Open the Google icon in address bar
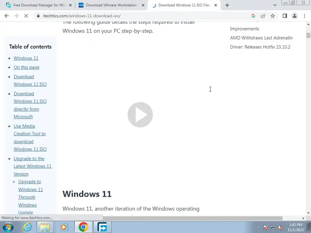 (253, 16)
